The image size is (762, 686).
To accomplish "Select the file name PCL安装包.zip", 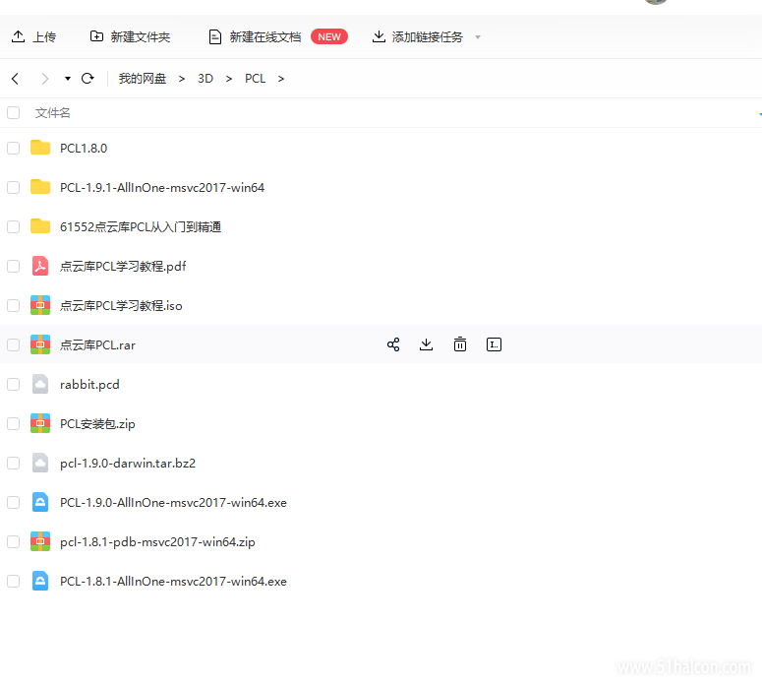I will [97, 424].
